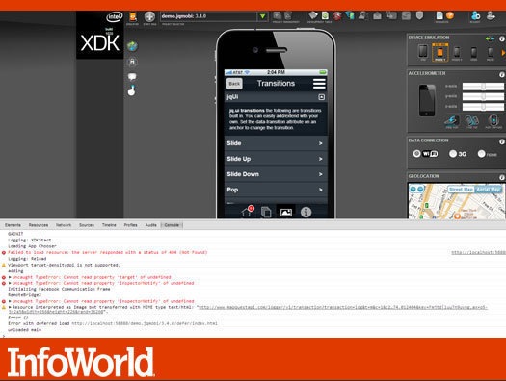Click 'Error with deferred load' console line
506x381 pixels.
pyautogui.click(x=113, y=323)
